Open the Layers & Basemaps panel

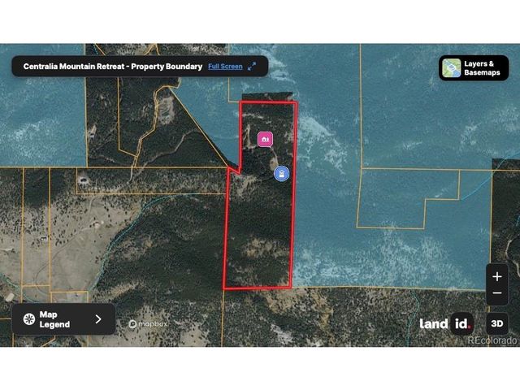[x=474, y=68]
